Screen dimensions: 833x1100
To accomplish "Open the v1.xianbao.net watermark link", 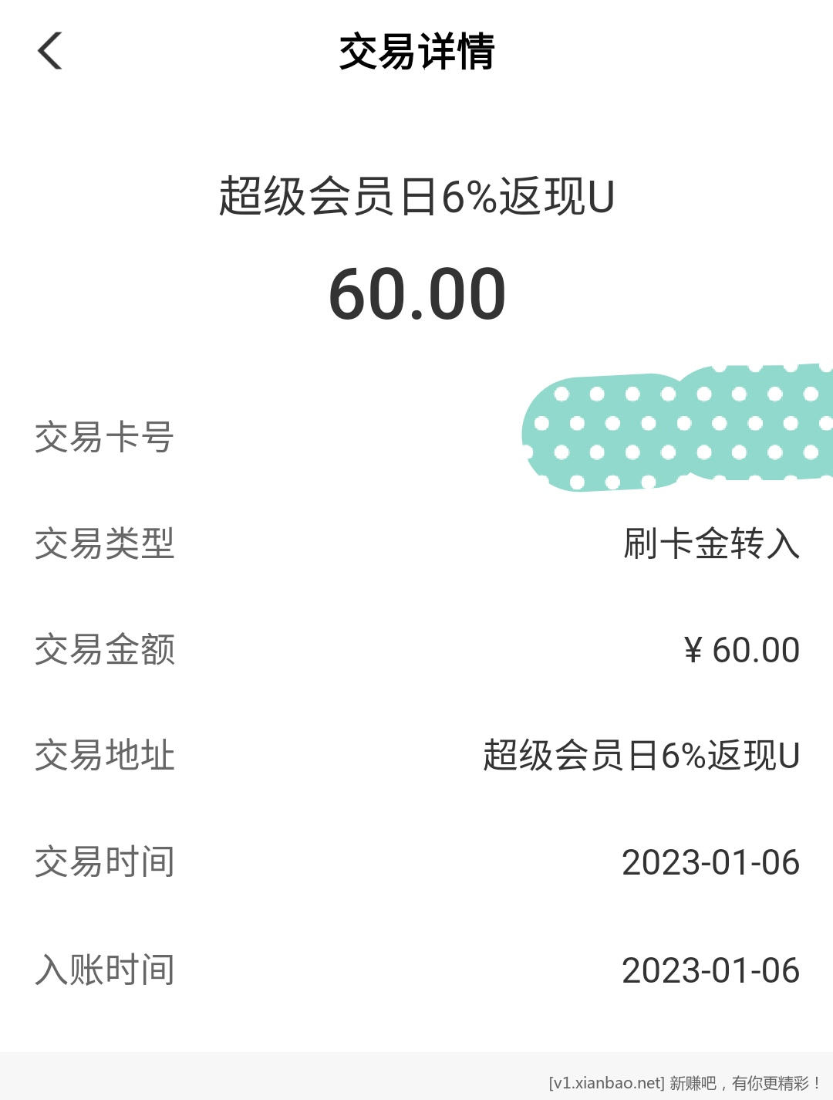I will tap(606, 1083).
